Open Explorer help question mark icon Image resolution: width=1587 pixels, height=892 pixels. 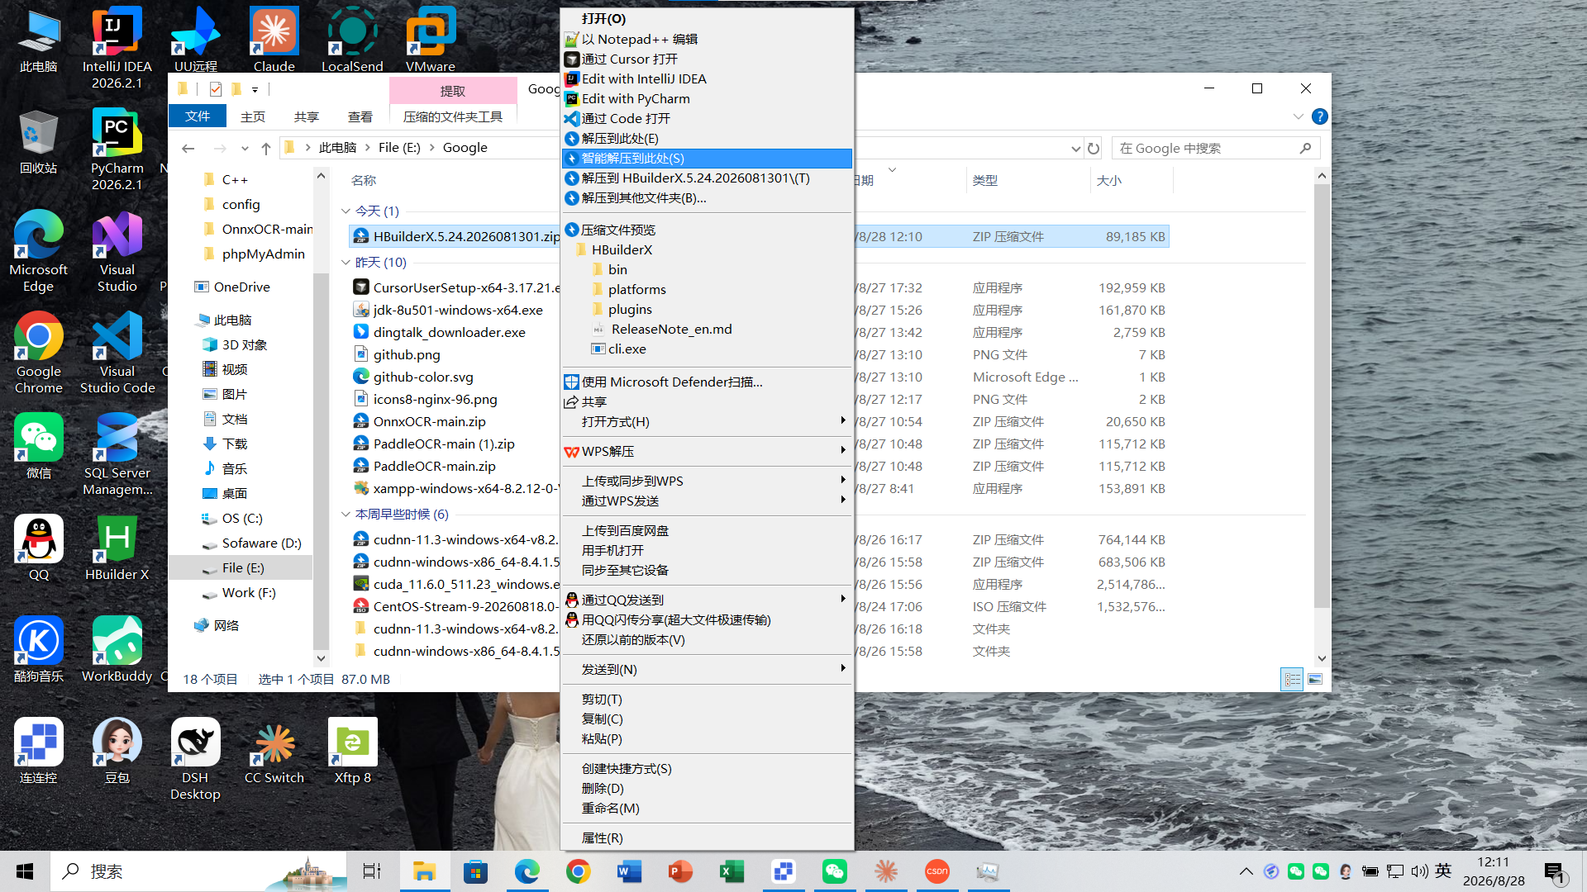(x=1320, y=116)
